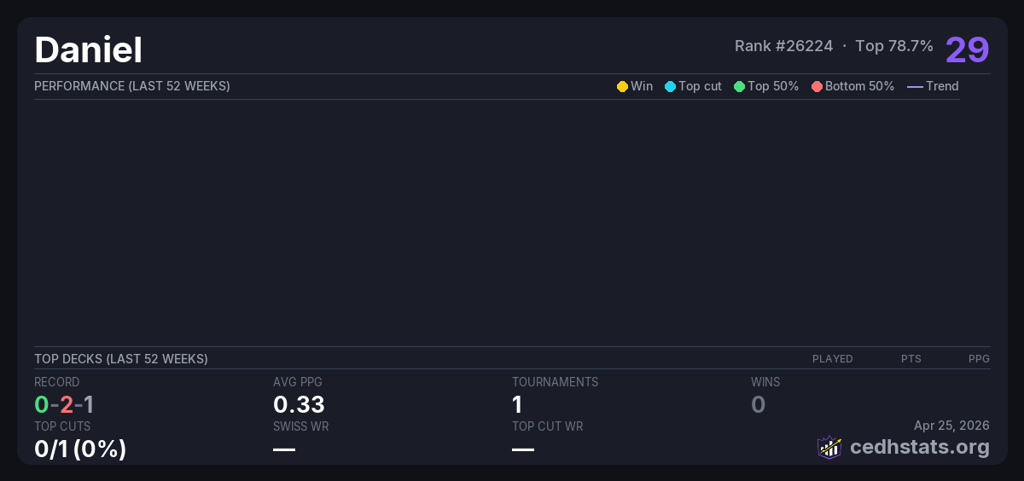This screenshot has height=481, width=1024.
Task: Click the 0-2-1 record value
Action: click(x=64, y=404)
